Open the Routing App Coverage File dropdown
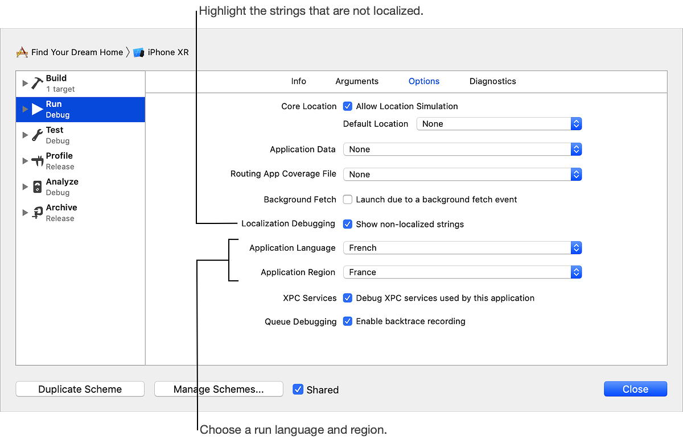The width and height of the screenshot is (683, 440). tap(462, 175)
